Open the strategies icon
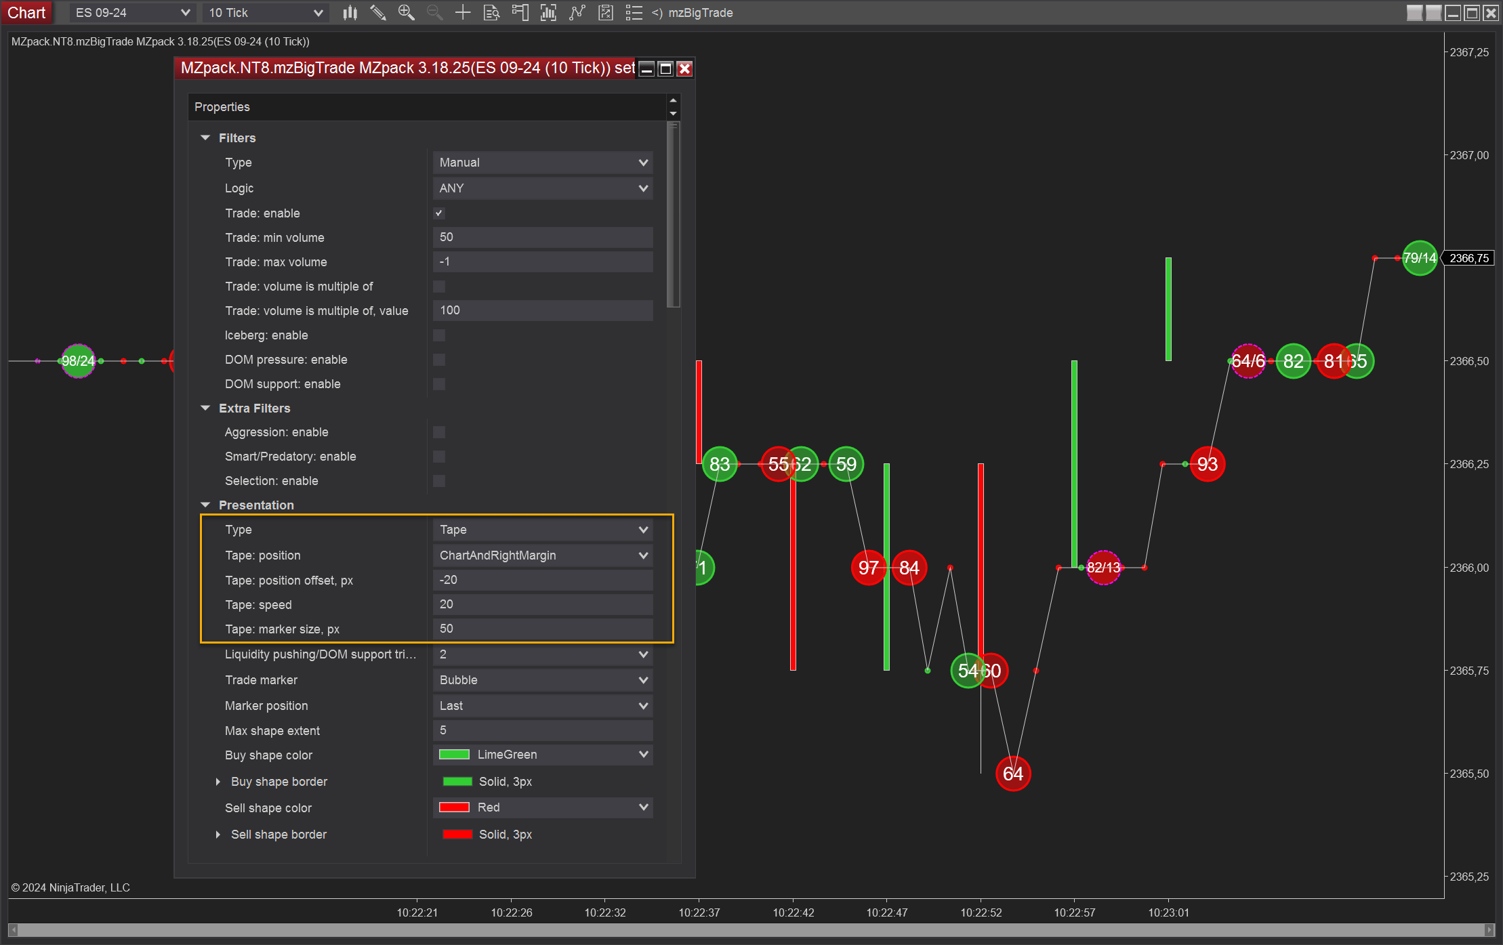This screenshot has height=945, width=1503. [605, 13]
